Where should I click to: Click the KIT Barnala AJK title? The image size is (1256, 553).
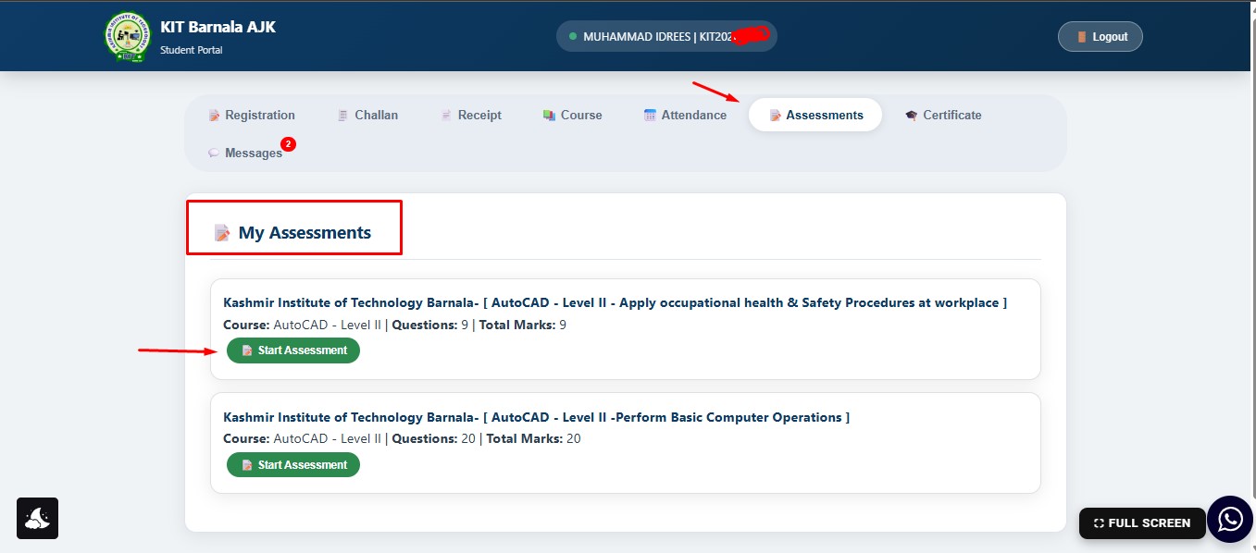tap(218, 27)
